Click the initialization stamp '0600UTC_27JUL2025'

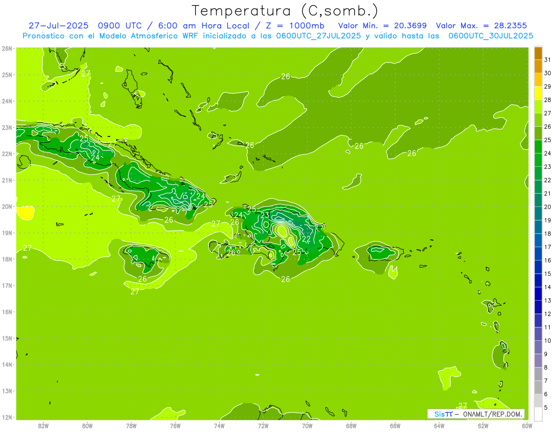[319, 35]
